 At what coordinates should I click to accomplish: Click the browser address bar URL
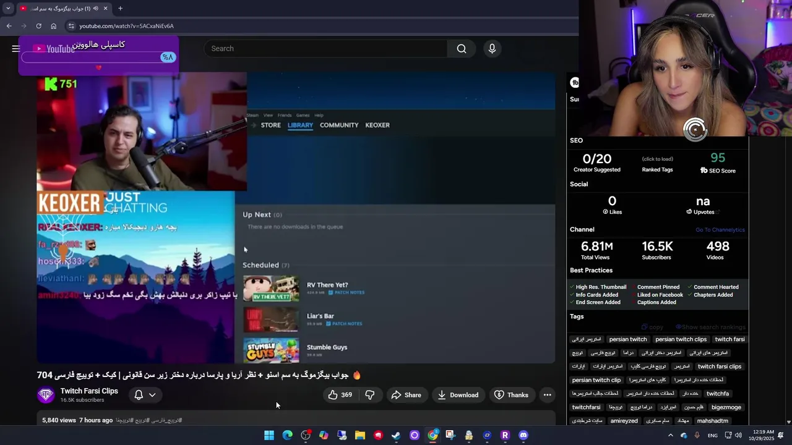click(x=126, y=26)
